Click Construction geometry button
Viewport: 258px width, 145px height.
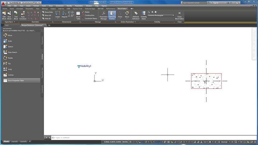88,15
